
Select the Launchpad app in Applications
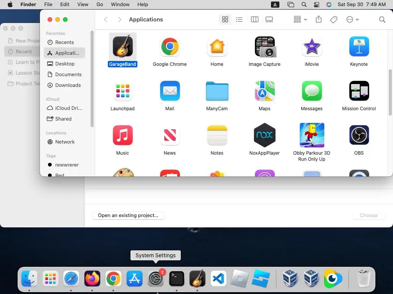122,91
